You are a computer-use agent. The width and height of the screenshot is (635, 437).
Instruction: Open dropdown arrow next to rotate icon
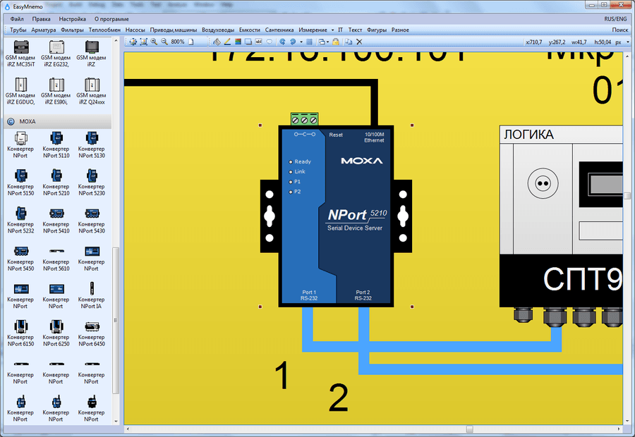click(x=301, y=42)
